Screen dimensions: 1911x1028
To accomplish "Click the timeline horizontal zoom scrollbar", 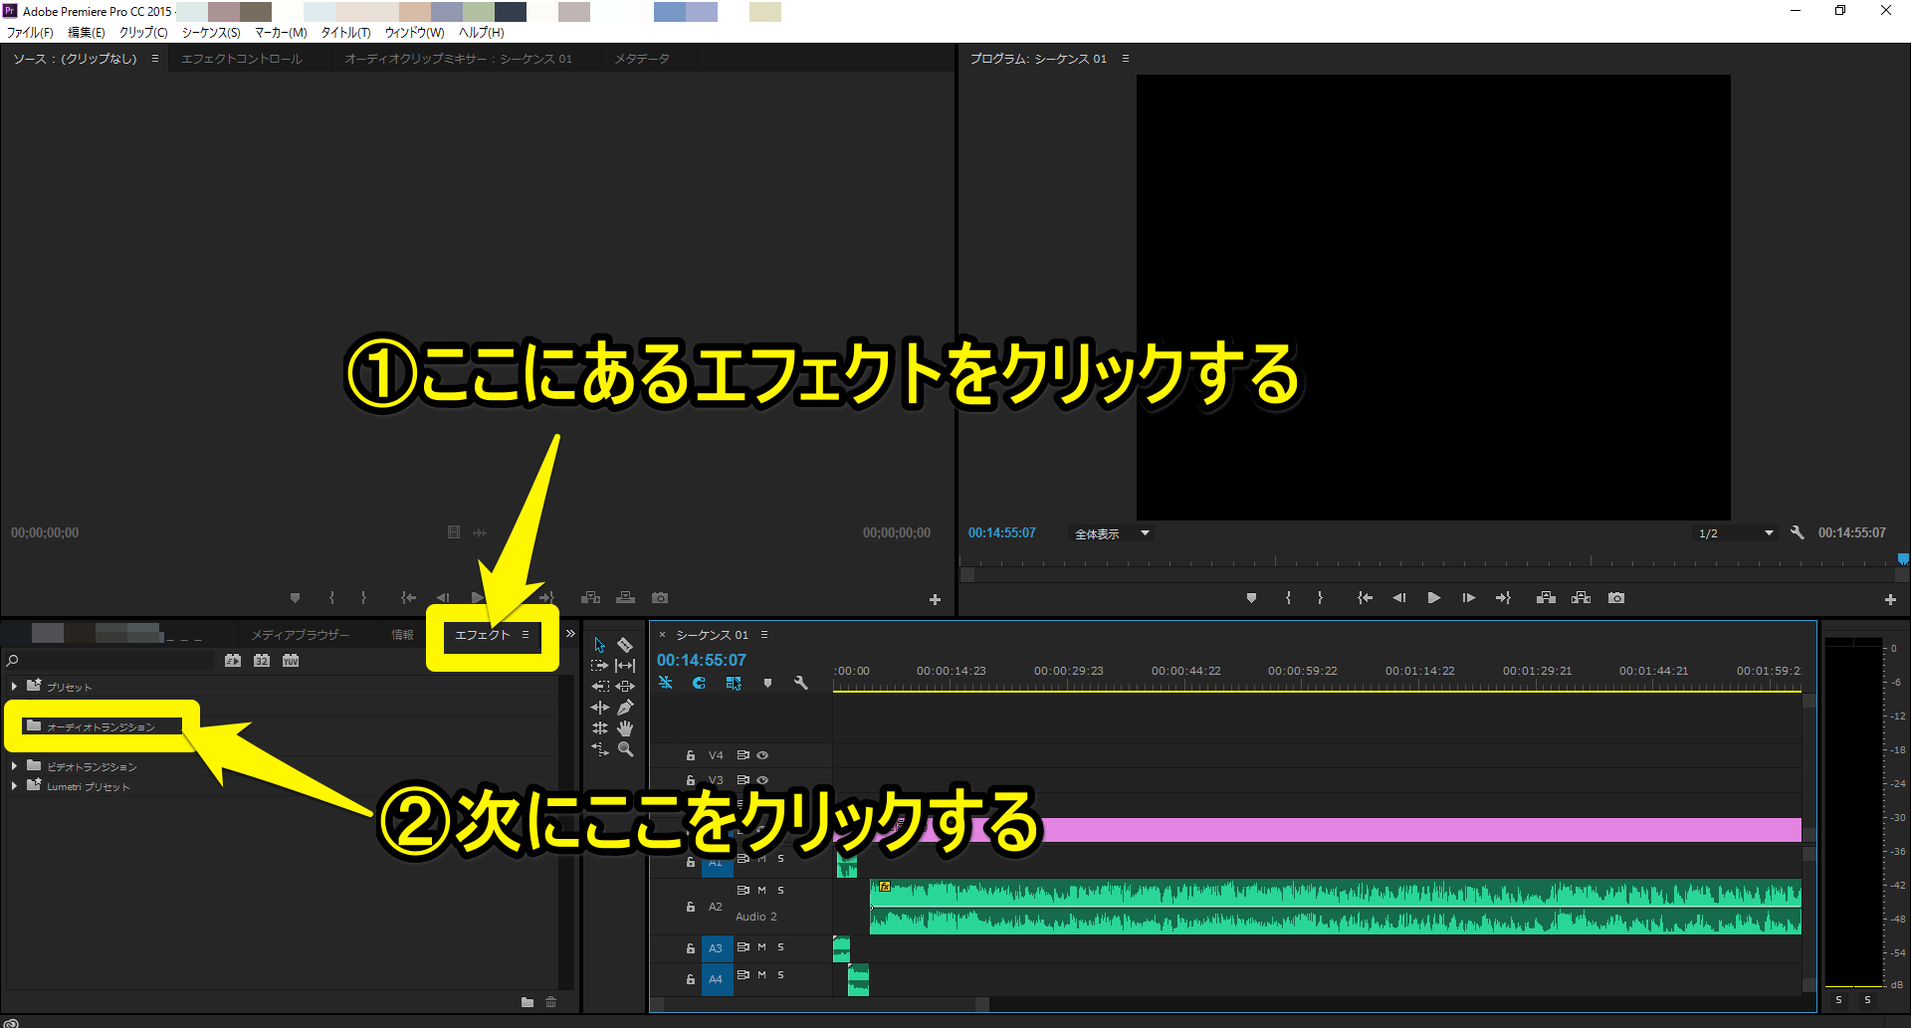I will [x=826, y=1004].
